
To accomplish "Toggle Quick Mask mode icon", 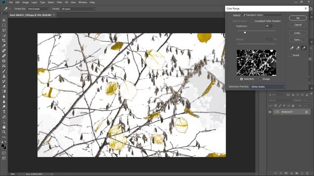I will point(4,153).
